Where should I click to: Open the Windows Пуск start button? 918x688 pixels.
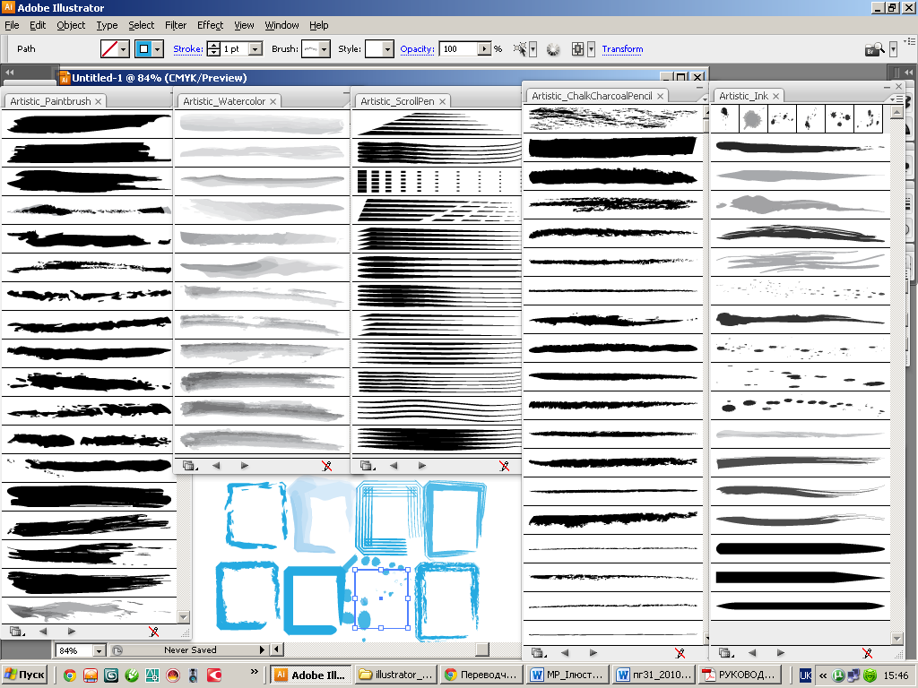point(24,675)
